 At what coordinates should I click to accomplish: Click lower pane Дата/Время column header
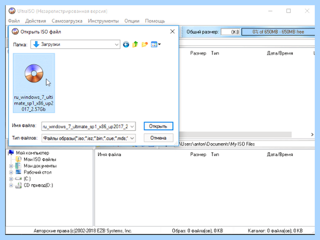(280, 154)
